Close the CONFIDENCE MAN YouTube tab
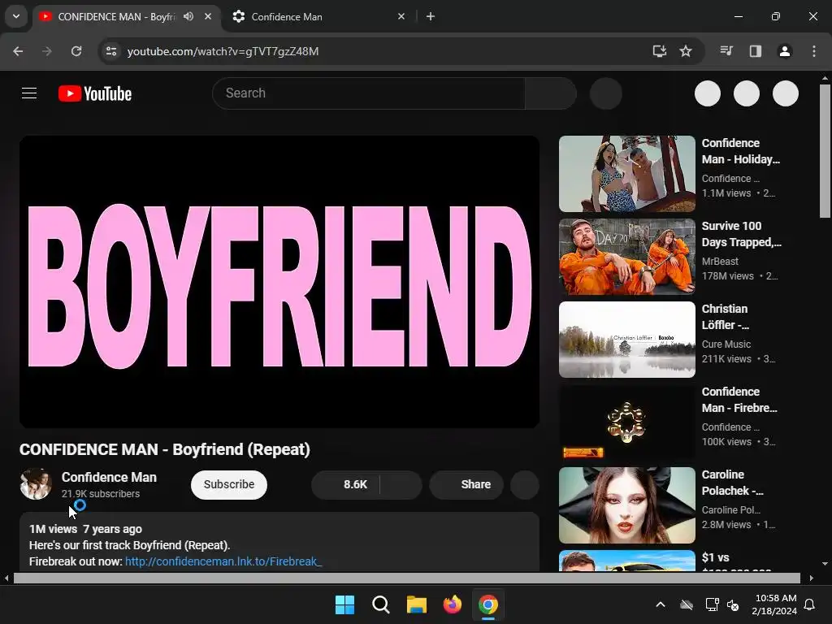Viewport: 832px width, 624px height. (x=208, y=16)
